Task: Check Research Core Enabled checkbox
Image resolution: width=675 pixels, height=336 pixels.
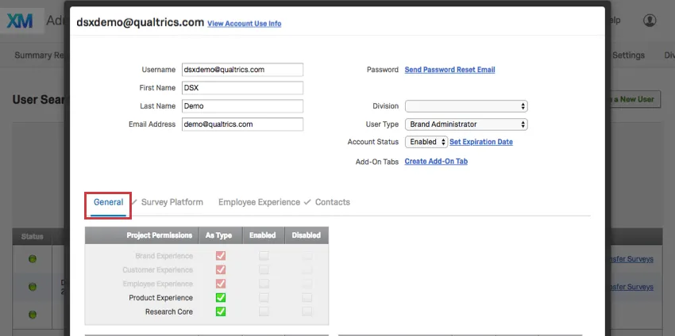Action: point(264,311)
